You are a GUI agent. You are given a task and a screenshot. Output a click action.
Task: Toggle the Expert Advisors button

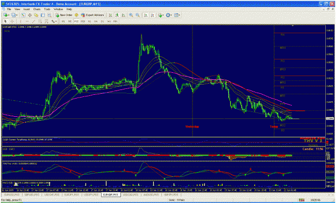(x=92, y=15)
